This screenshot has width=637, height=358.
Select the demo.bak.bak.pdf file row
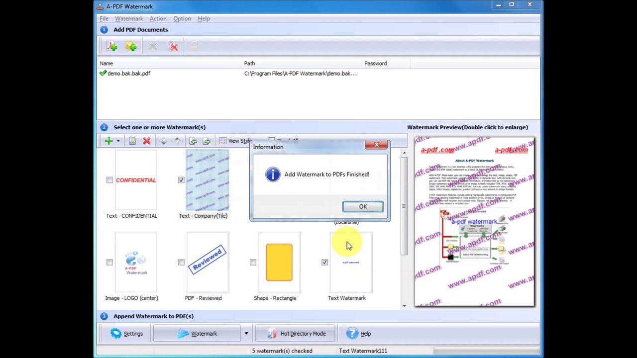(318, 73)
